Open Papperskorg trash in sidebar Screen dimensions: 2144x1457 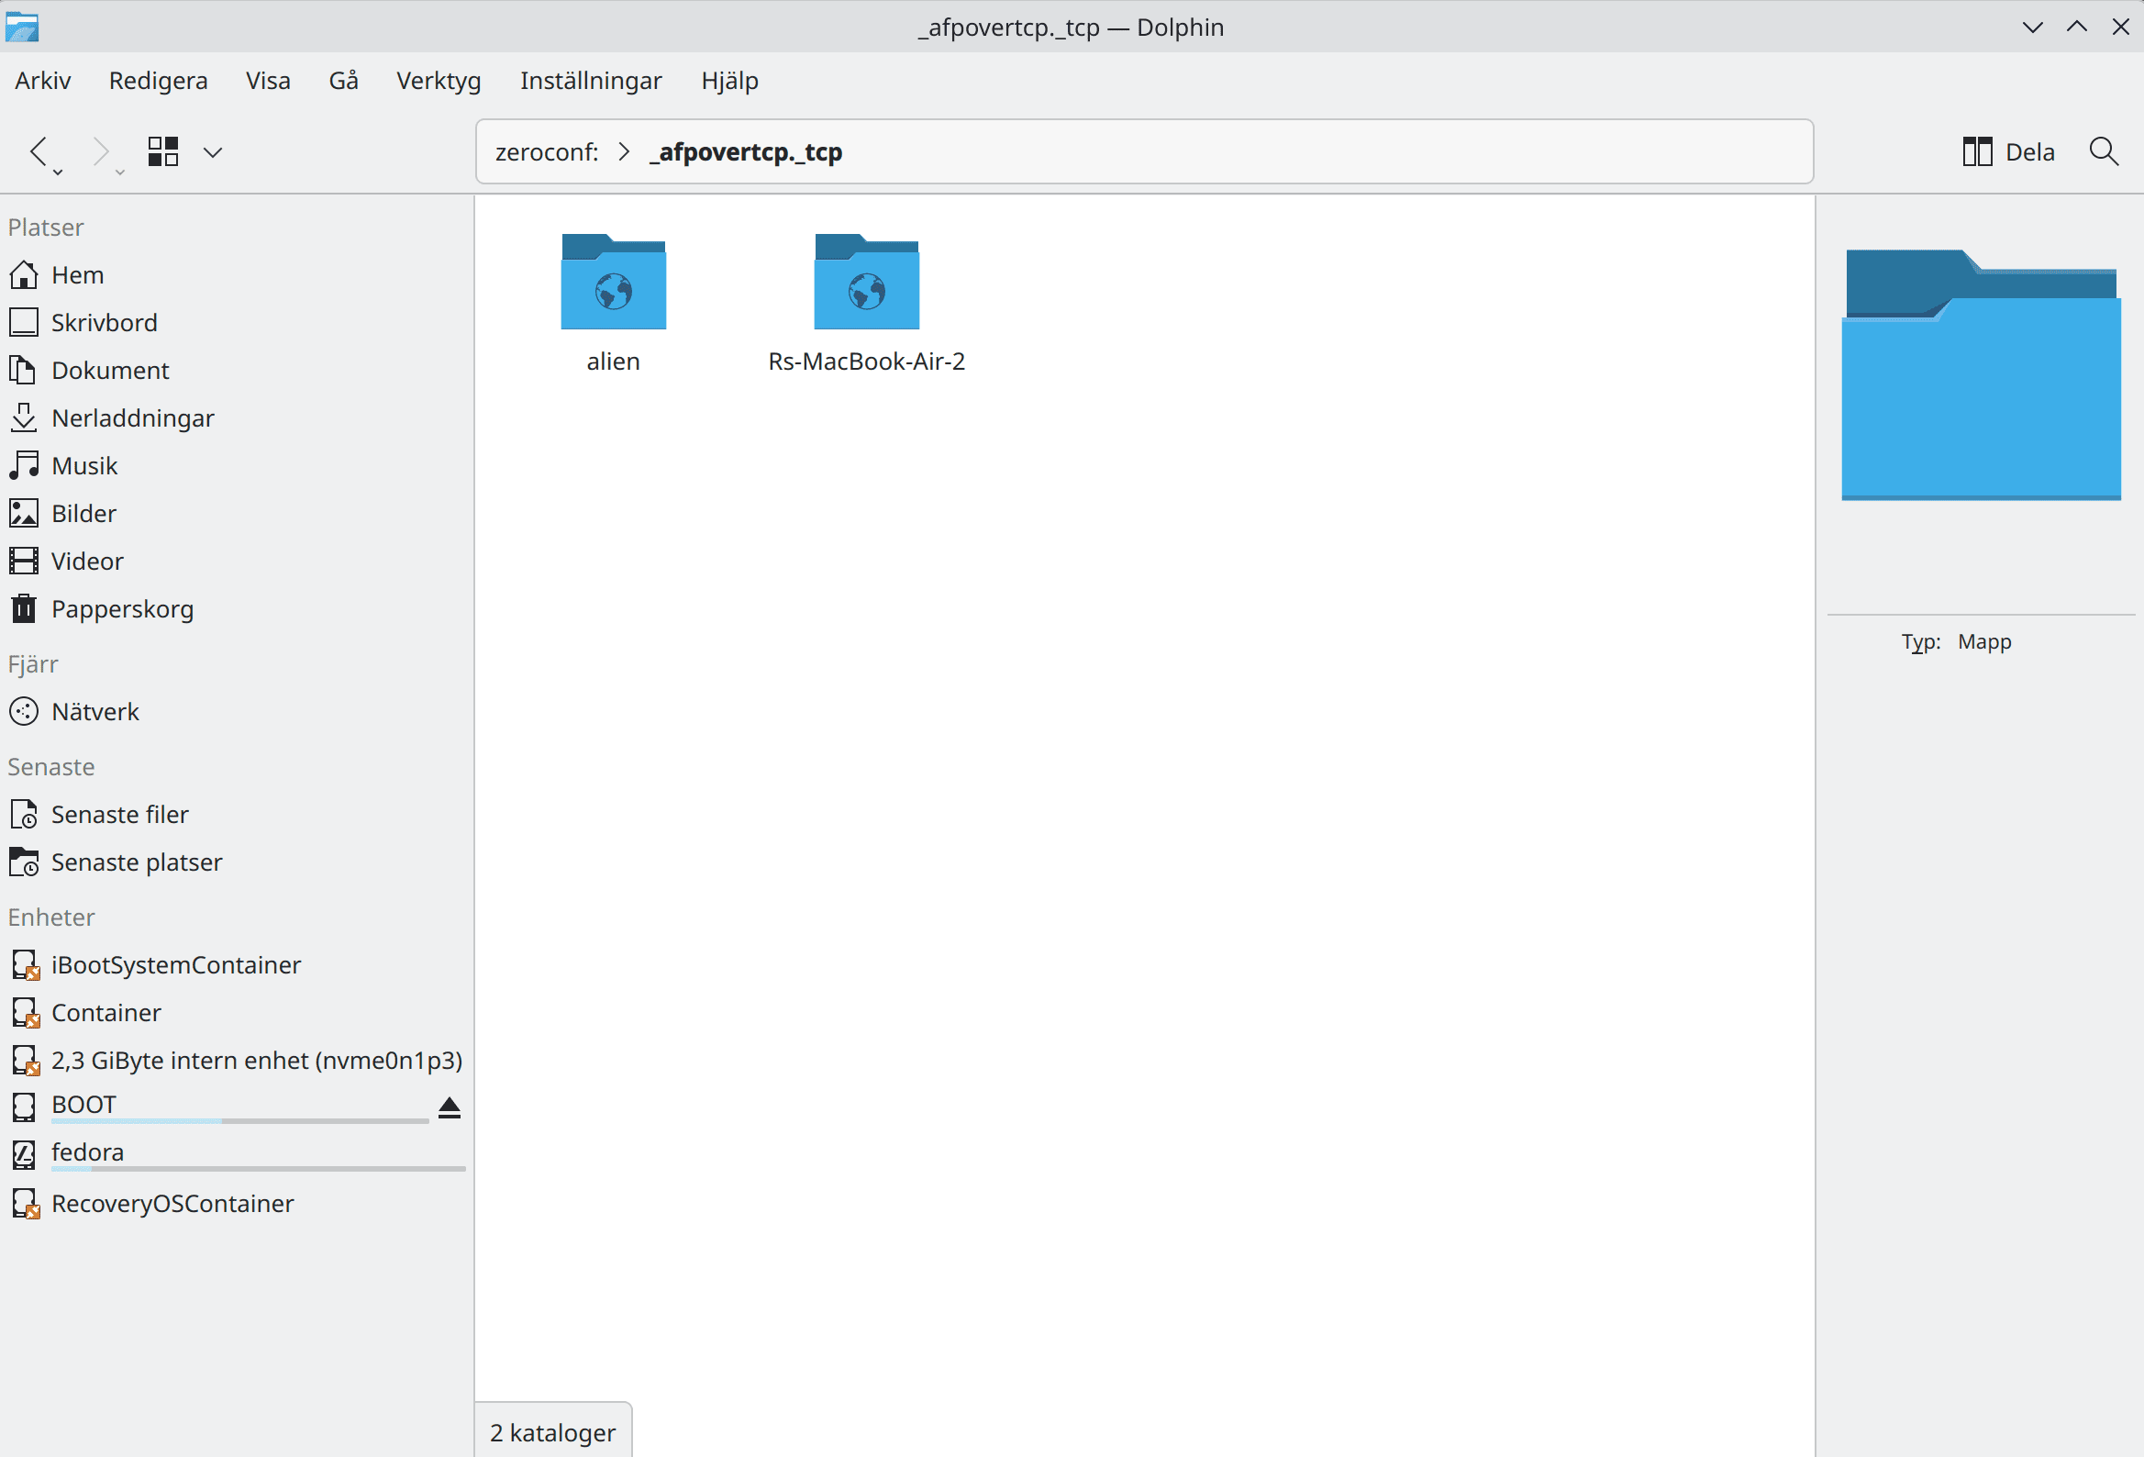coord(122,609)
